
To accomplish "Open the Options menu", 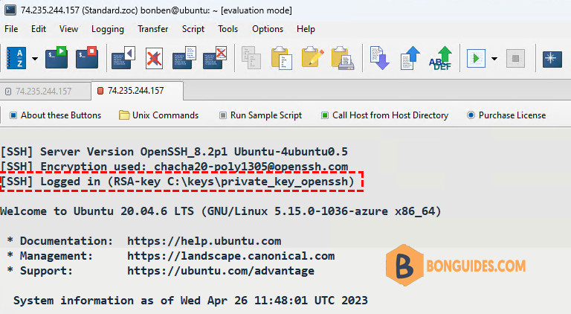I will [x=268, y=29].
